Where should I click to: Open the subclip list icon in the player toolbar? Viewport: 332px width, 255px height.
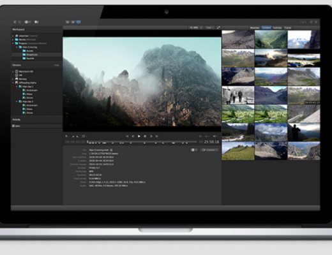pyautogui.click(x=84, y=136)
